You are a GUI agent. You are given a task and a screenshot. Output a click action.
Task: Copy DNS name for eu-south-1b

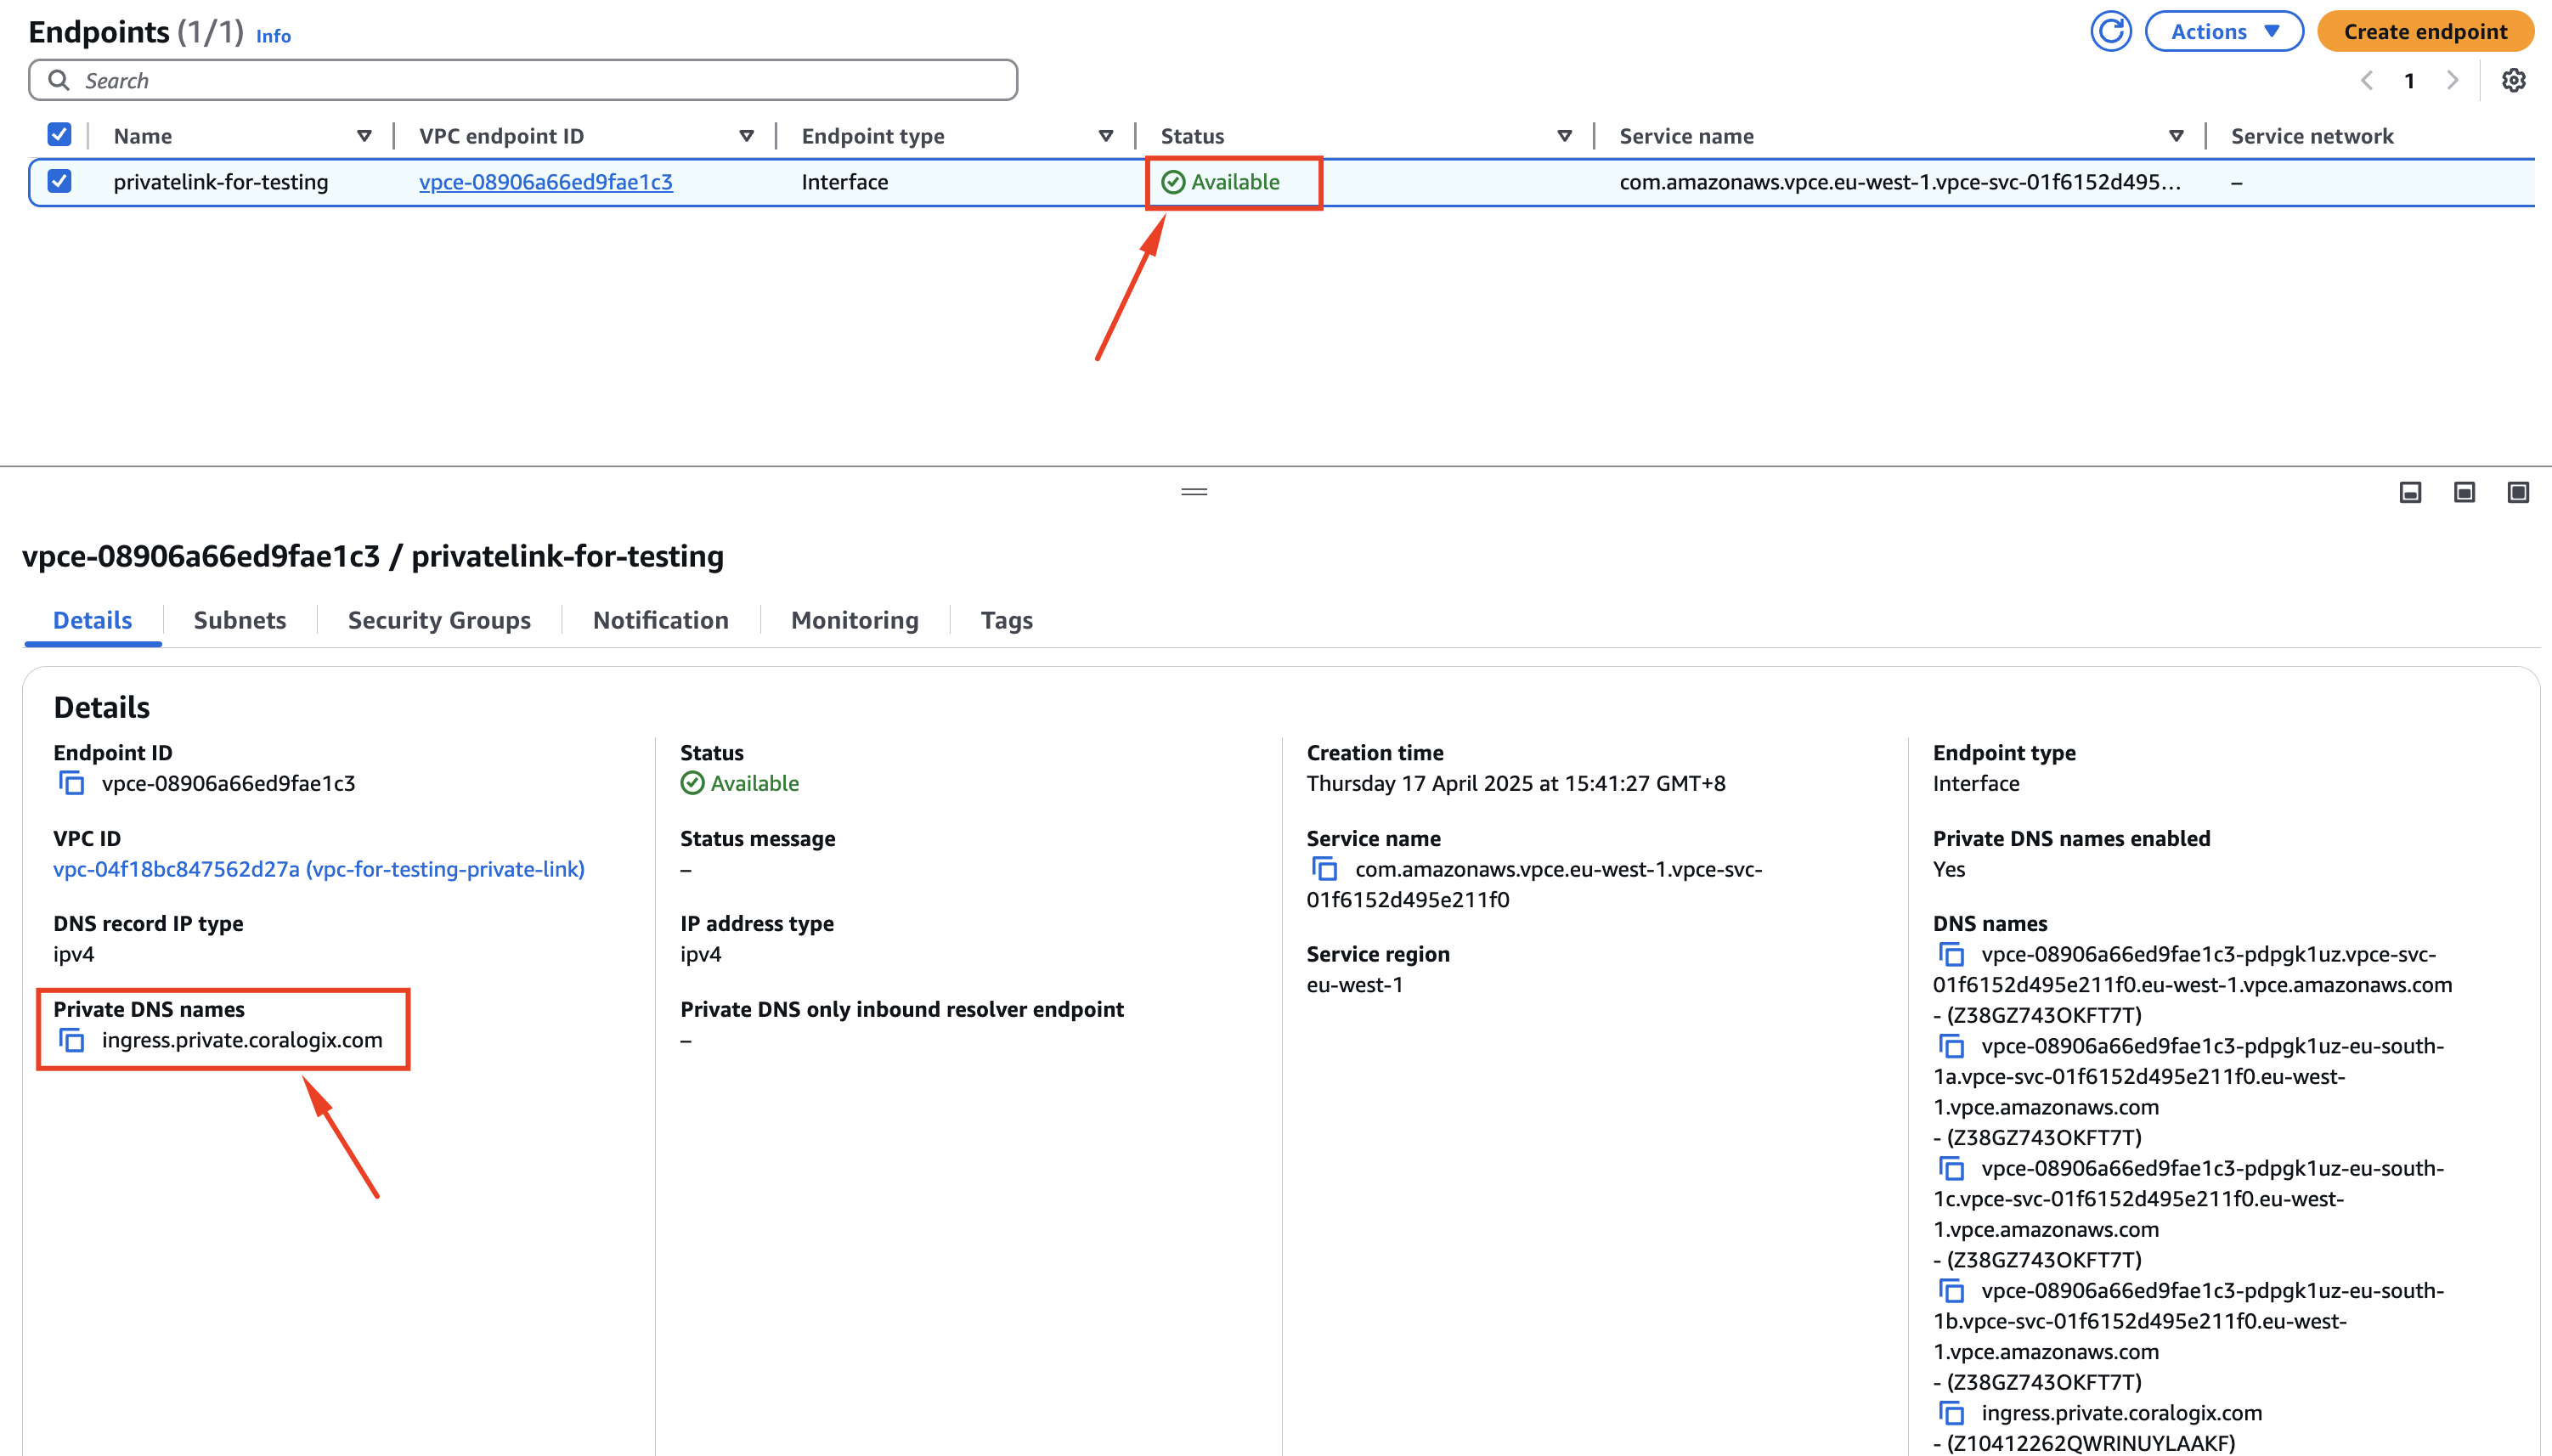click(x=1951, y=1291)
